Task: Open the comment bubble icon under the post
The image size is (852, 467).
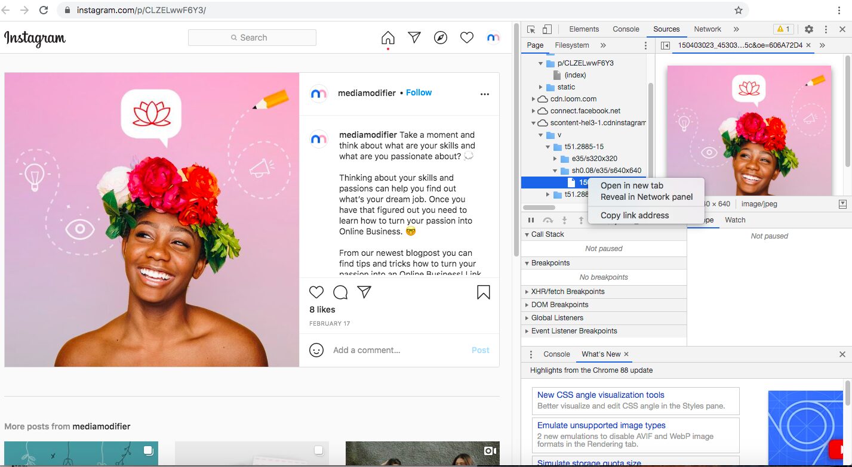Action: pyautogui.click(x=340, y=292)
